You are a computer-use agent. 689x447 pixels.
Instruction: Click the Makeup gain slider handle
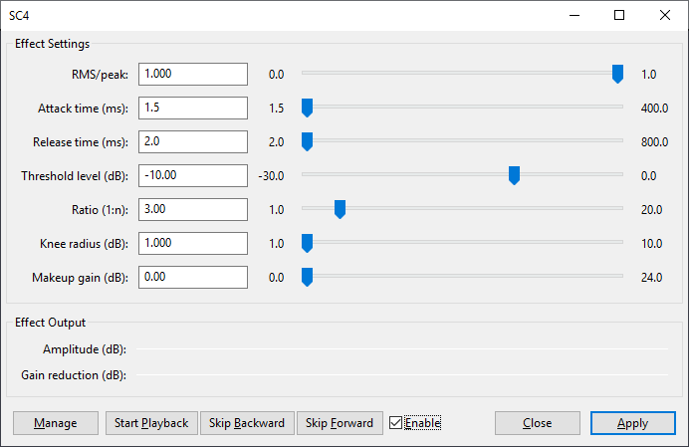[x=307, y=277]
